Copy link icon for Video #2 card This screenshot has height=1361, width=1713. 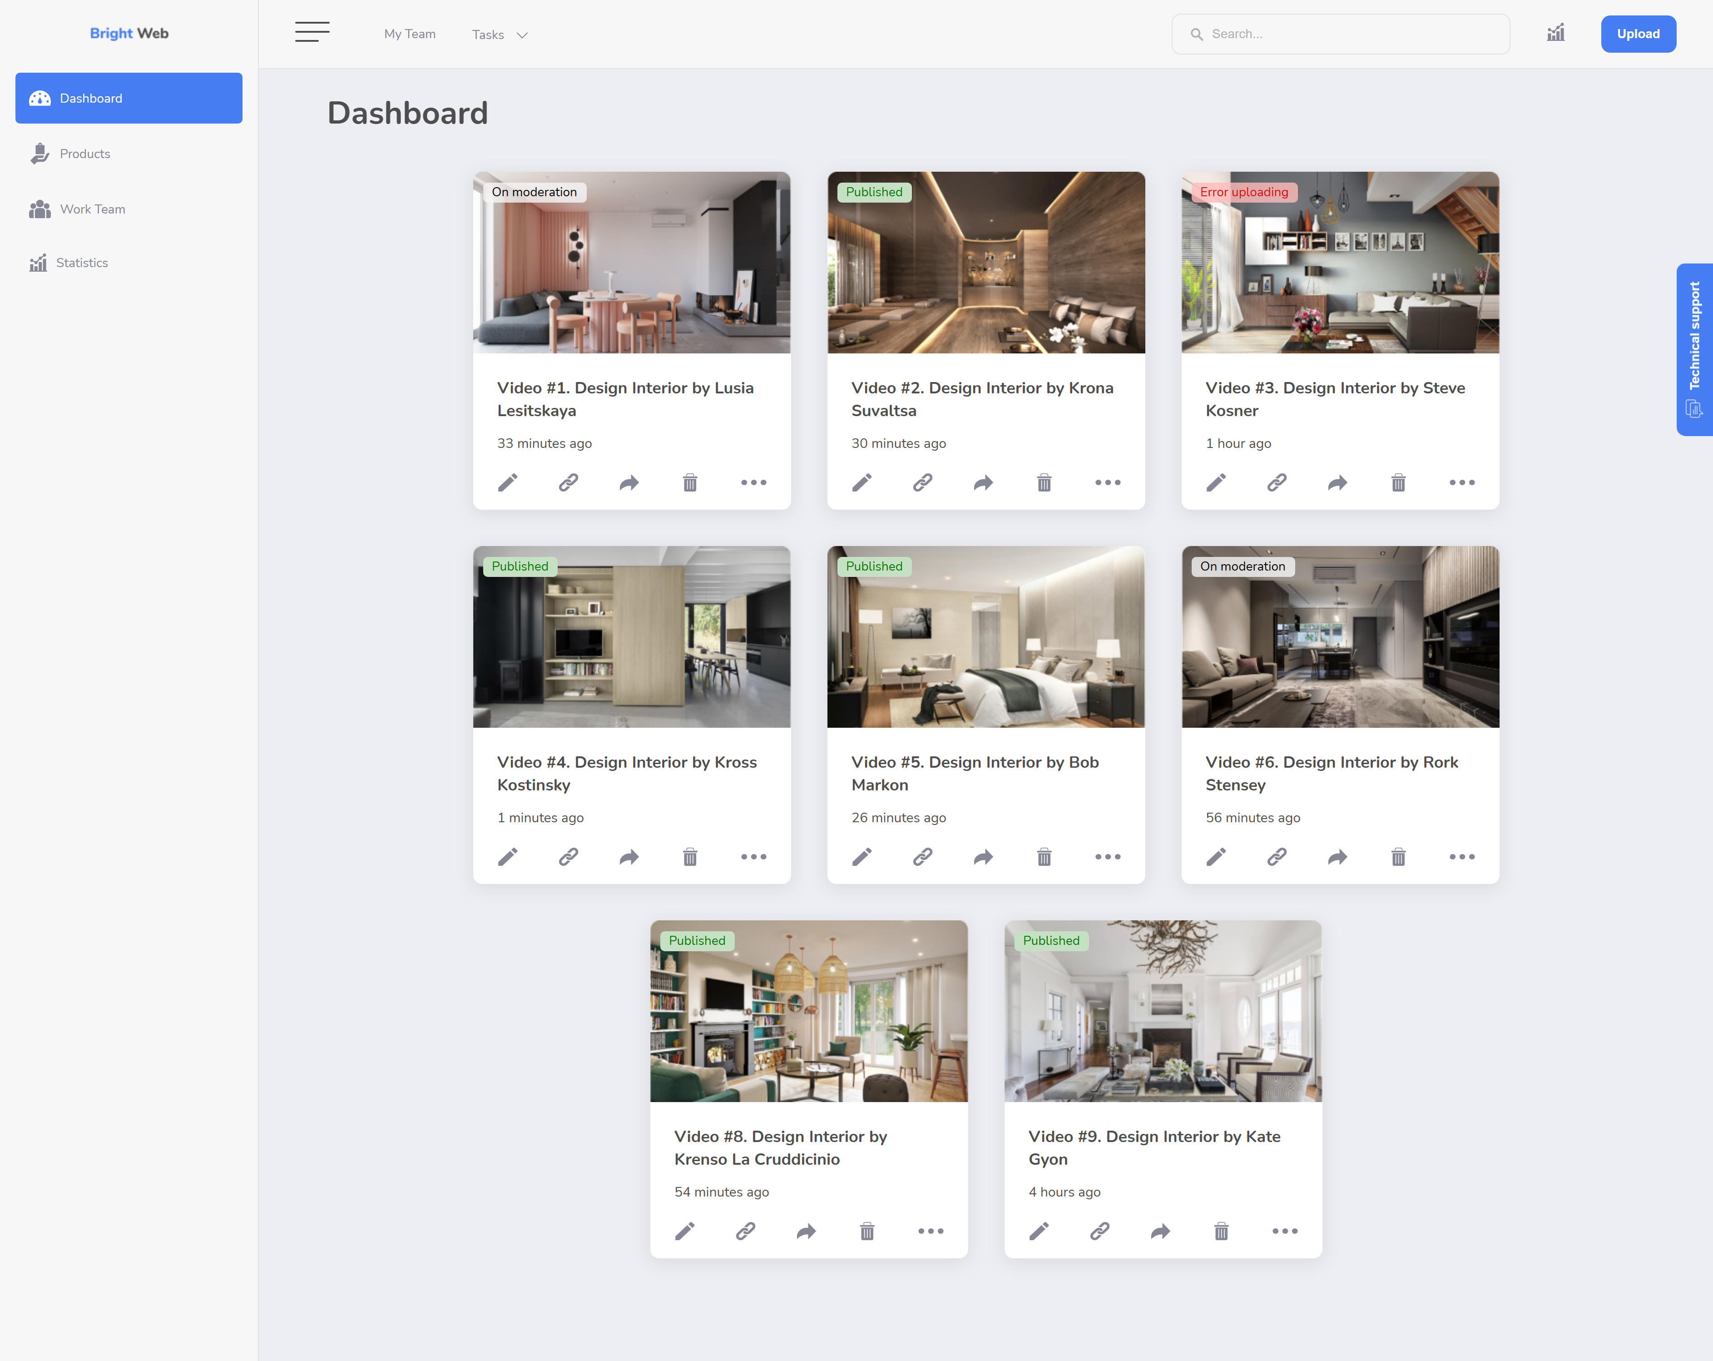point(922,482)
